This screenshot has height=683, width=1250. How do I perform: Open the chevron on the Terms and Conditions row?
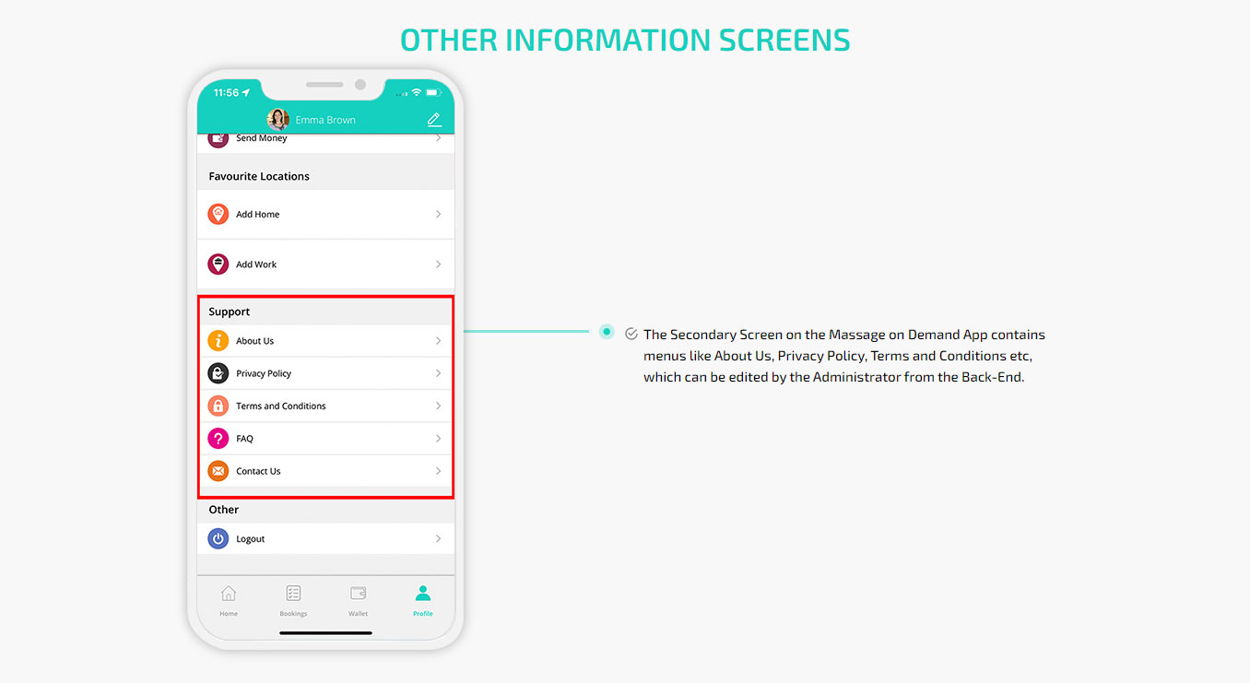438,406
